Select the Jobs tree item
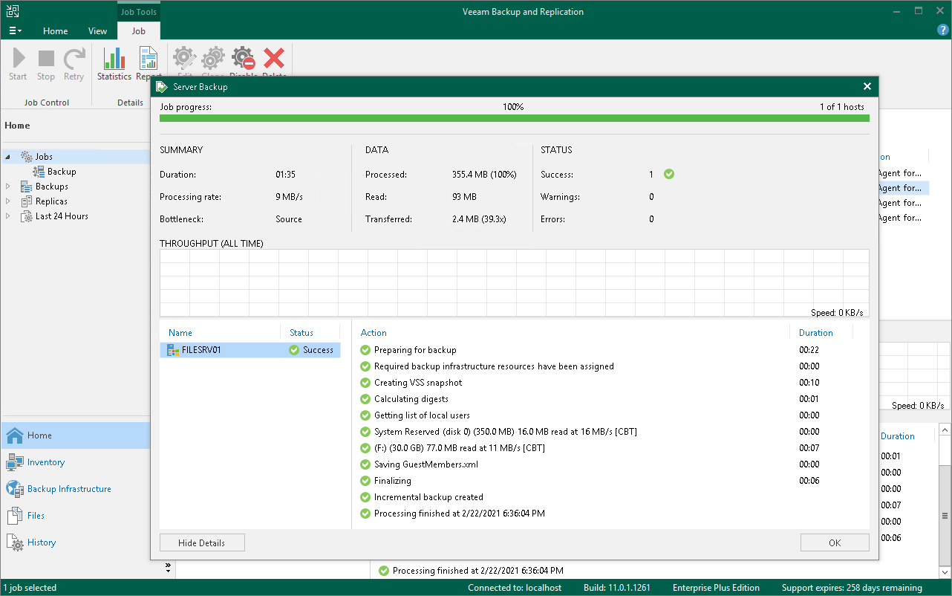Screen dimensions: 952x596 coord(45,157)
